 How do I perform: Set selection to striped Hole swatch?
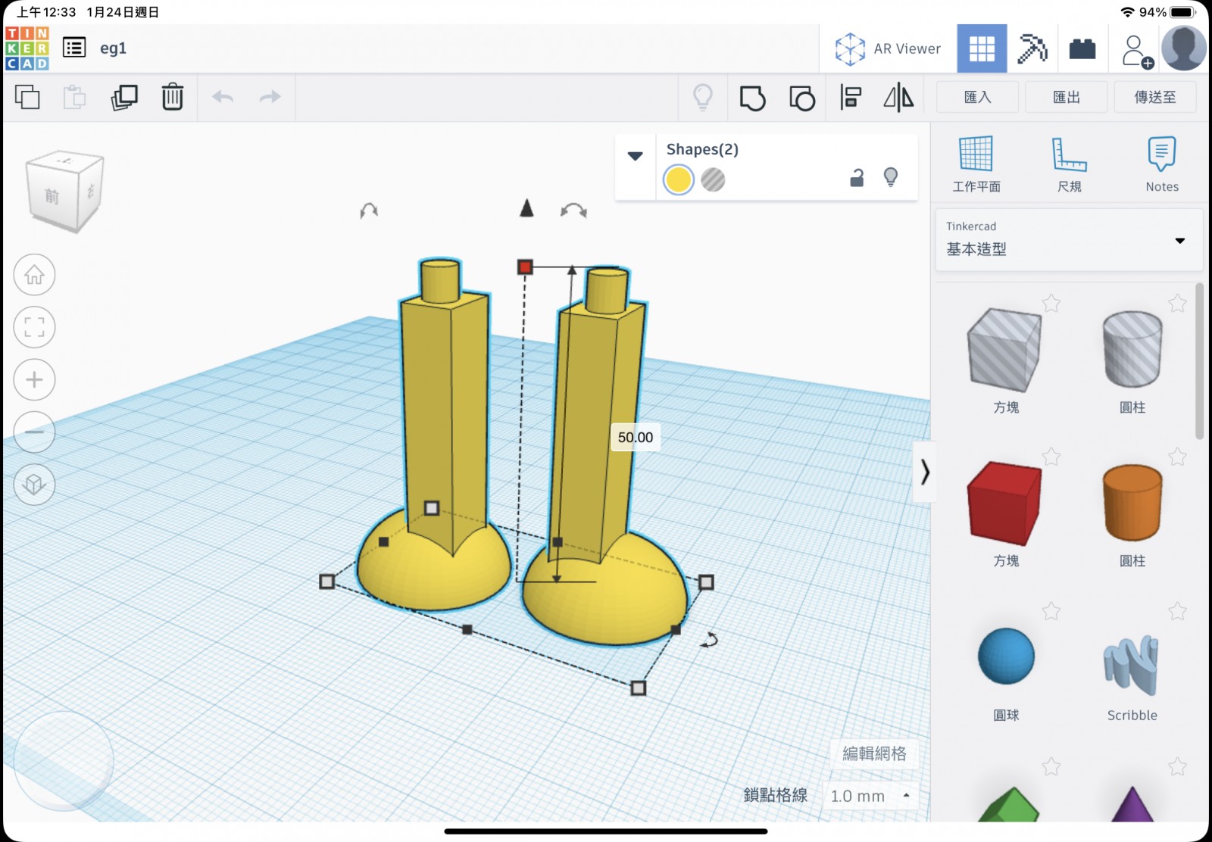713,180
